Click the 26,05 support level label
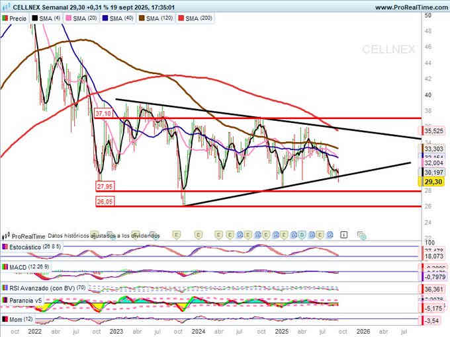The width and height of the screenshot is (450, 337). [x=105, y=202]
